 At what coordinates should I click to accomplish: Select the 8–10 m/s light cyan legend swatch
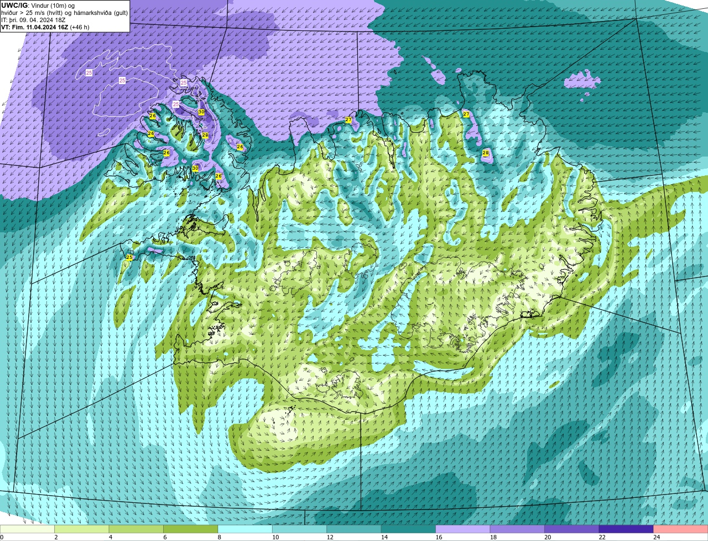coord(245,529)
